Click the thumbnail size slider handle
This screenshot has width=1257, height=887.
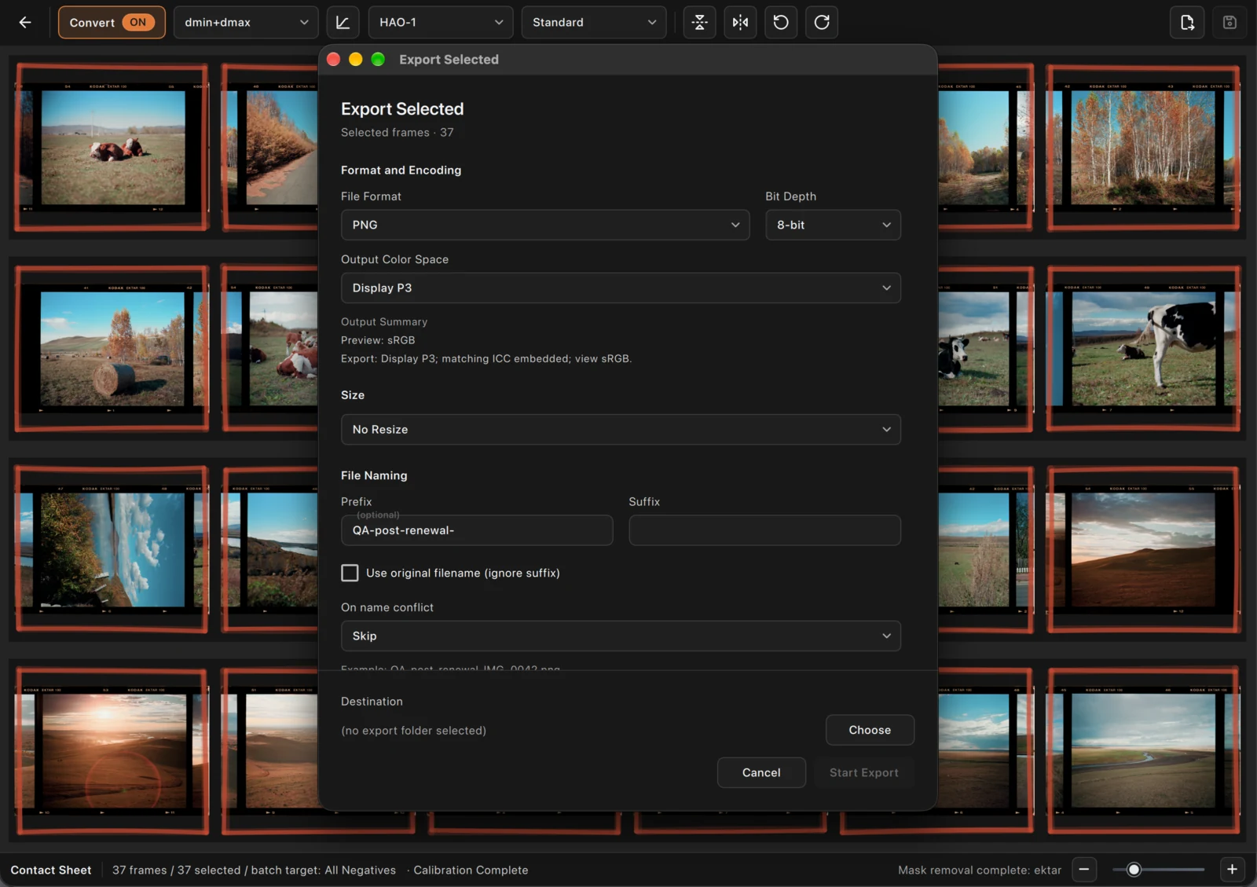[1134, 870]
